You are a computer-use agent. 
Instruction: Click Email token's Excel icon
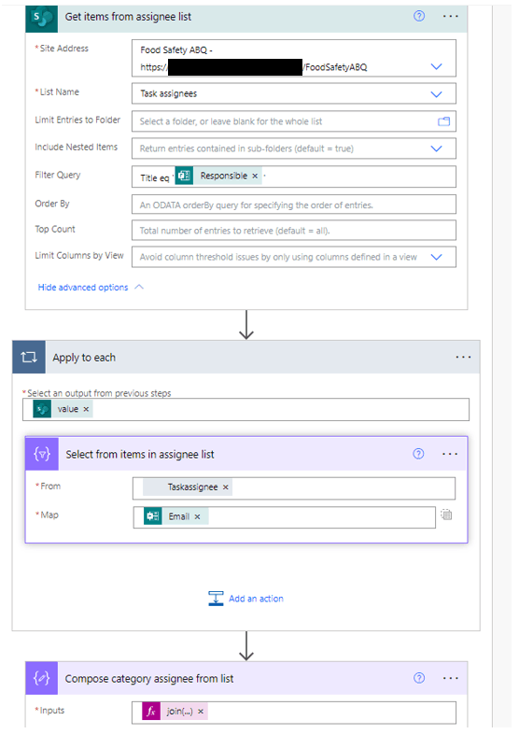click(152, 516)
